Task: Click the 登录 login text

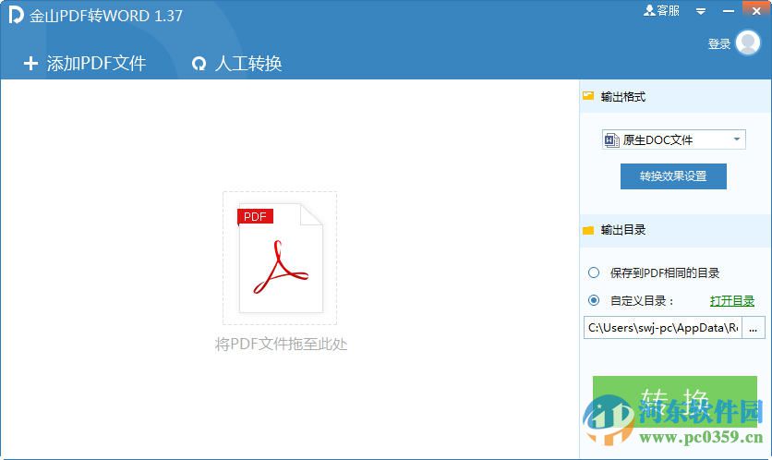Action: (718, 43)
